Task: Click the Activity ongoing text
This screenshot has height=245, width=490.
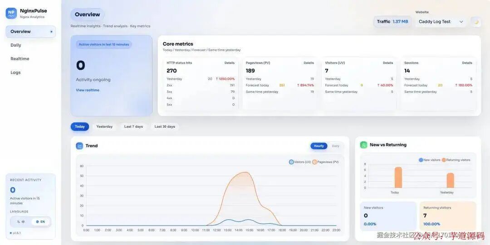Action: [93, 80]
